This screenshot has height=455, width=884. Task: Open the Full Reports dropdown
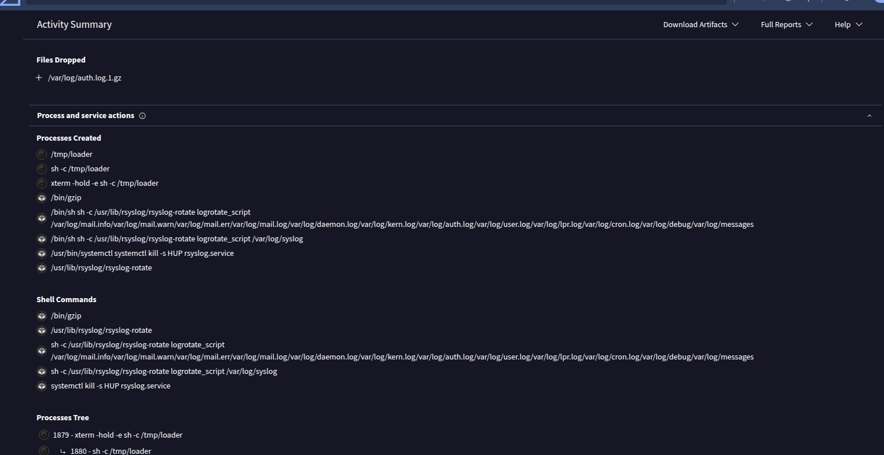pos(786,24)
